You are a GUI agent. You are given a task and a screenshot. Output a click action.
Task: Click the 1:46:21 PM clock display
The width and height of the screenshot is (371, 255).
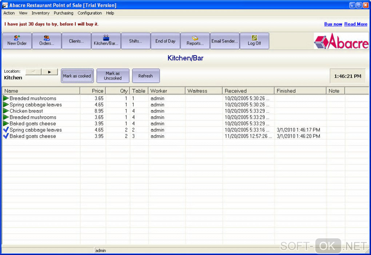tap(348, 76)
